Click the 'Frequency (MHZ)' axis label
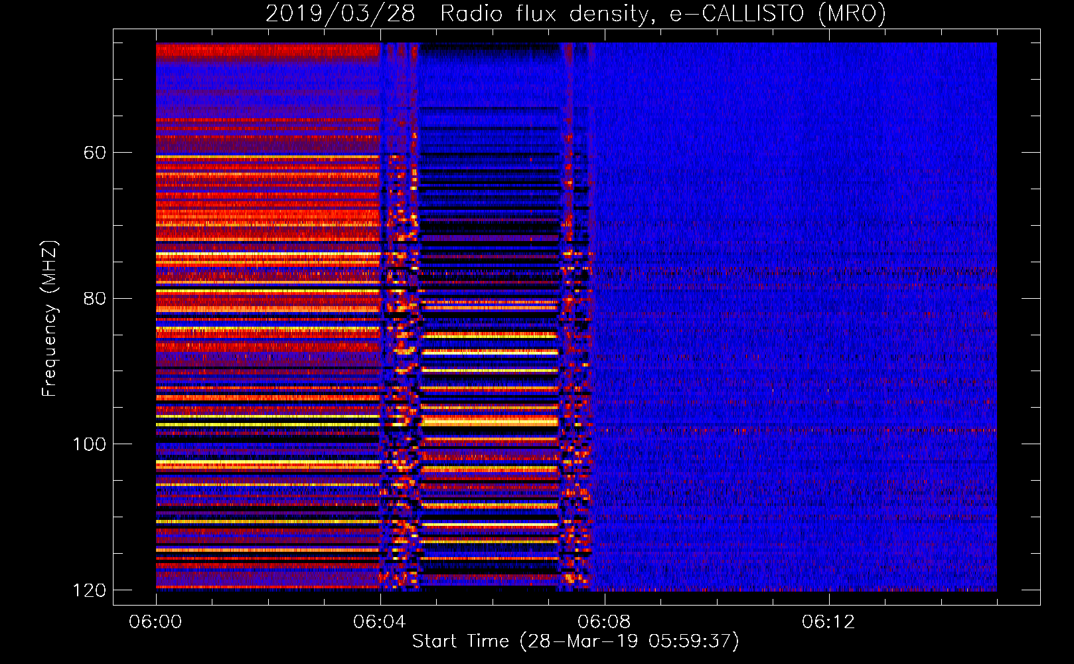The image size is (1074, 664). 50,319
